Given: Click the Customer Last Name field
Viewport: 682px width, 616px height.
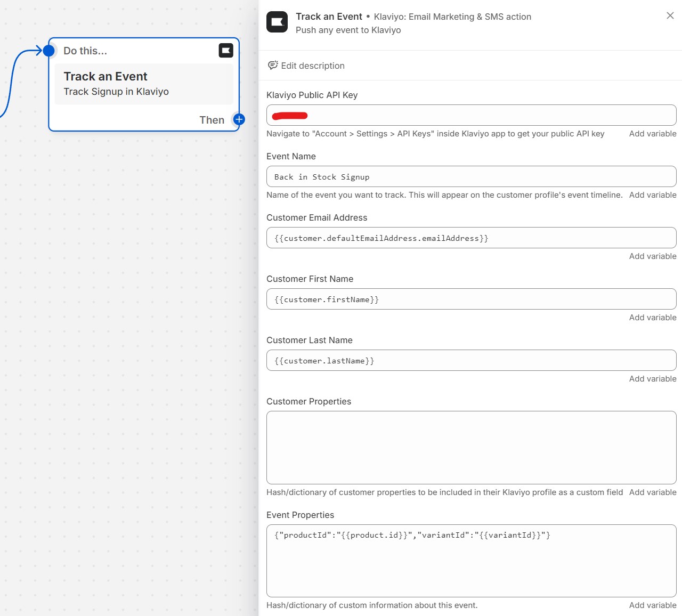Looking at the screenshot, I should tap(472, 360).
